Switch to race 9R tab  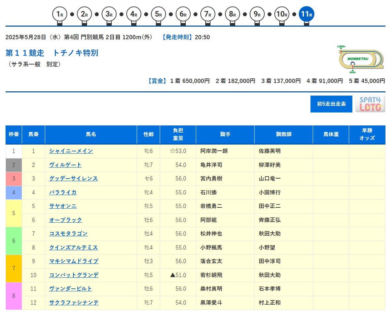[x=257, y=15]
